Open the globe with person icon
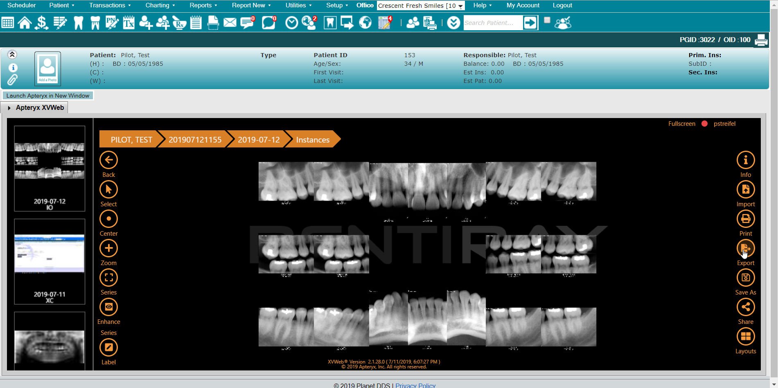 309,22
